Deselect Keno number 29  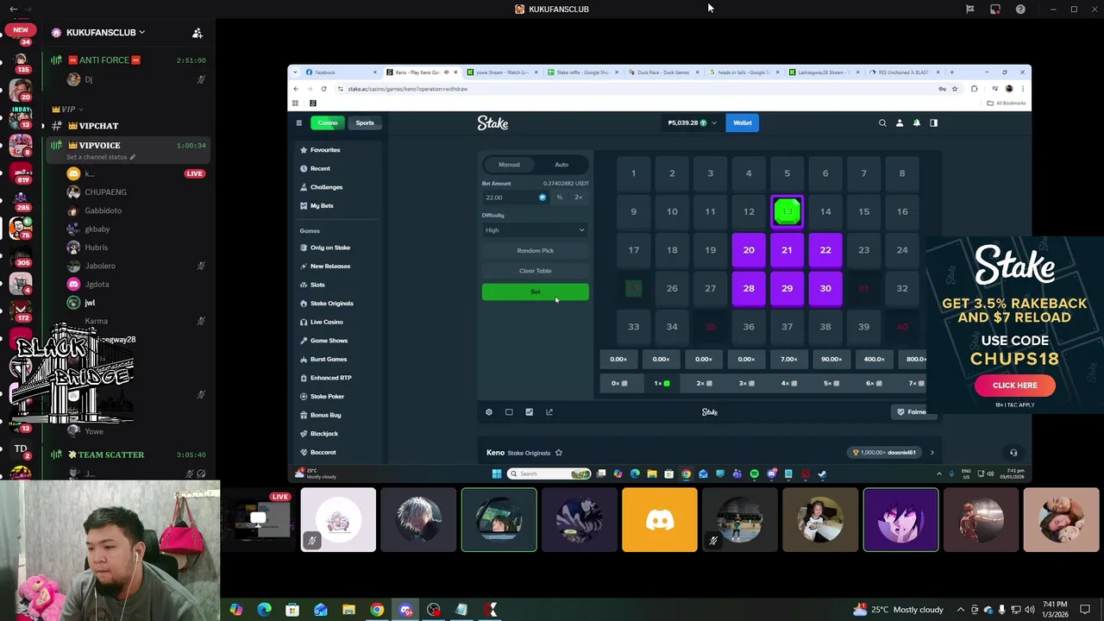tap(787, 289)
